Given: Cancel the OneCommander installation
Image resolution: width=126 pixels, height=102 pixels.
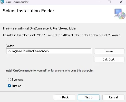Looking at the screenshot, I should [113, 97].
